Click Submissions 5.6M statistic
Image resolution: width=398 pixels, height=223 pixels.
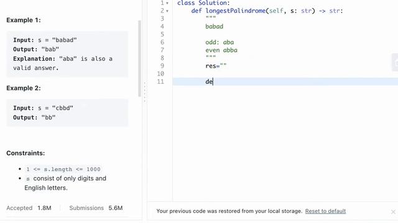click(96, 208)
